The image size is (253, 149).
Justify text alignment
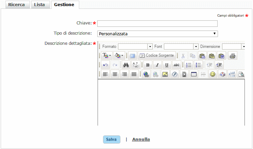coord(134,74)
